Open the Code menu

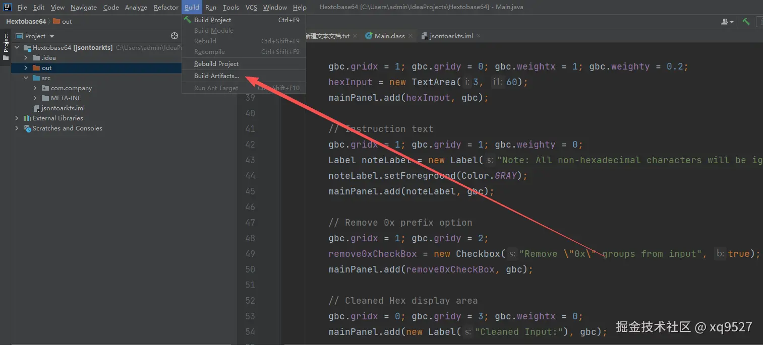coord(111,7)
